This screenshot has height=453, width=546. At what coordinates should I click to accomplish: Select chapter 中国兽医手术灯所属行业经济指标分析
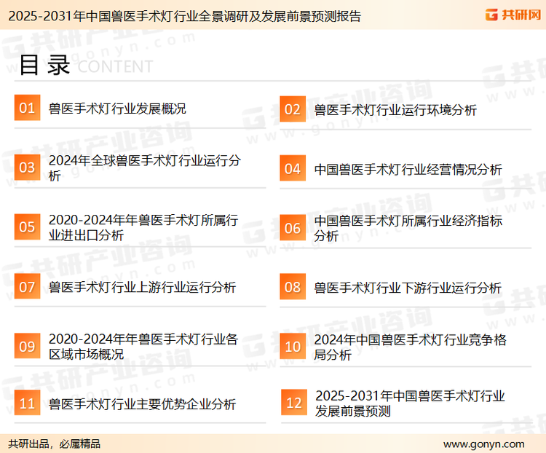tap(408, 228)
